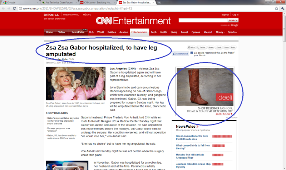
Task: Share article via Mixx button
Action: click(191, 47)
